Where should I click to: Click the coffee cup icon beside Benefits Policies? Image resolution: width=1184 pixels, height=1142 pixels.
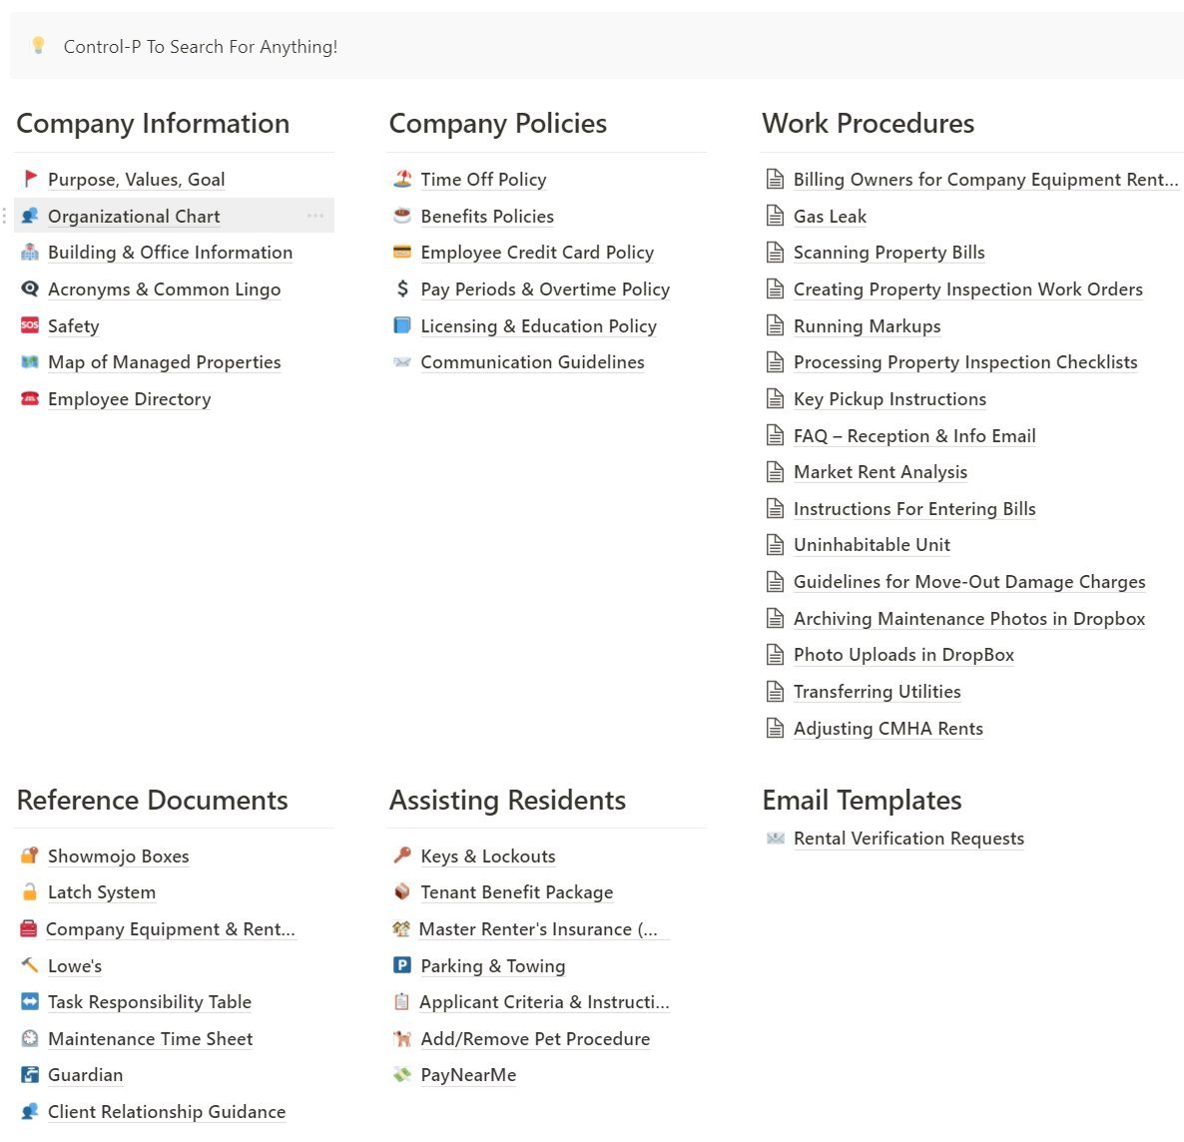402,216
